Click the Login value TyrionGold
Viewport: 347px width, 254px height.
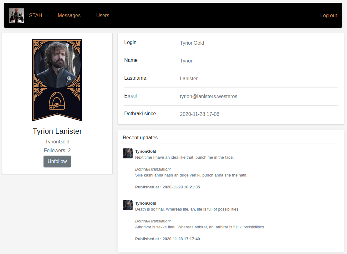[192, 43]
